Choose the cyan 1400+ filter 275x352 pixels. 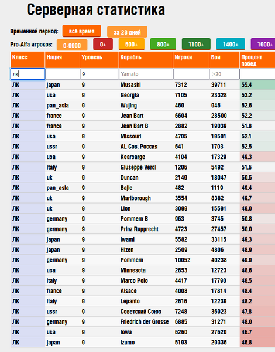point(231,44)
